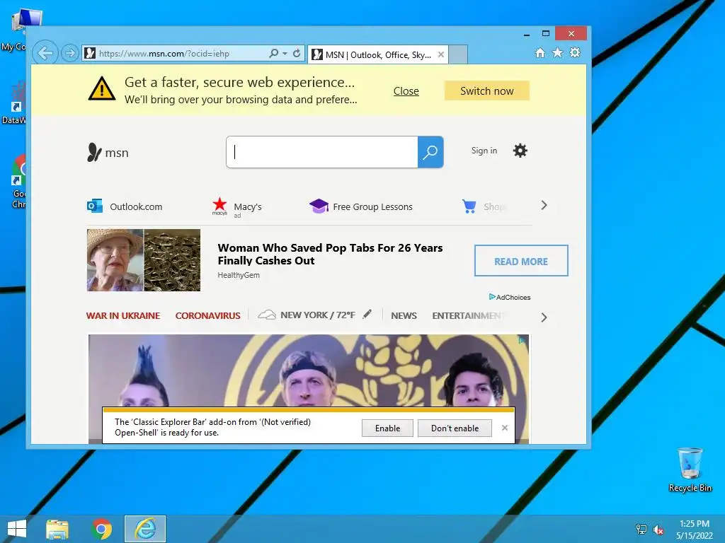This screenshot has width=725, height=543.
Task: Close the MSN tab with its X
Action: [x=441, y=54]
